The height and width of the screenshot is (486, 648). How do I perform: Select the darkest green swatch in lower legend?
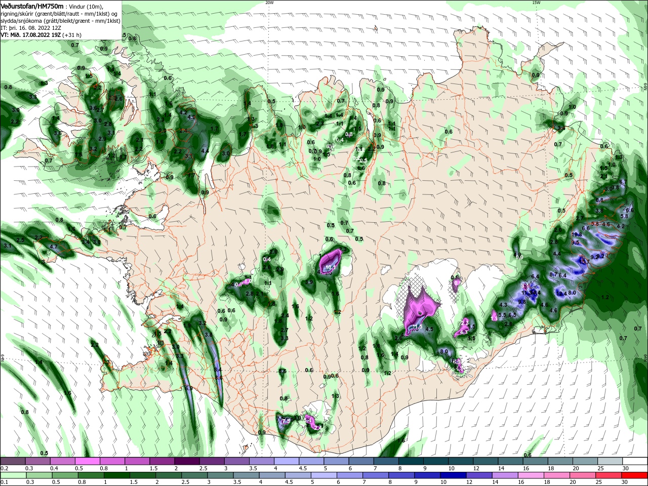tap(117, 475)
